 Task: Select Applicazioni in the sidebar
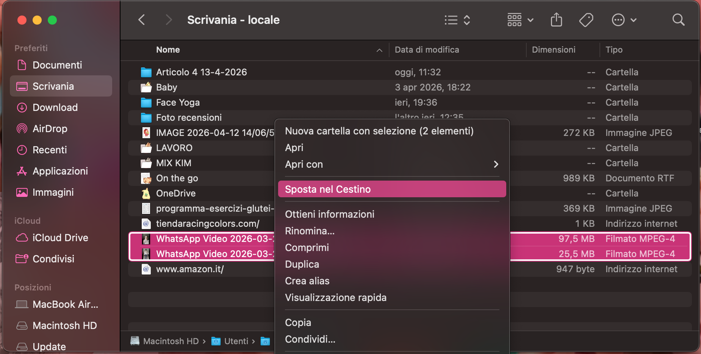(x=60, y=171)
